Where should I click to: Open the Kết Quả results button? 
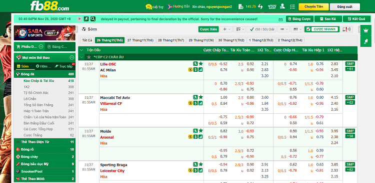(x=356, y=19)
